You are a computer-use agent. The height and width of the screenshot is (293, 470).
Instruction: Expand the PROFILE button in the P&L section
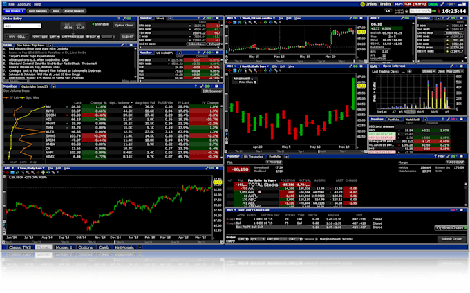click(274, 162)
